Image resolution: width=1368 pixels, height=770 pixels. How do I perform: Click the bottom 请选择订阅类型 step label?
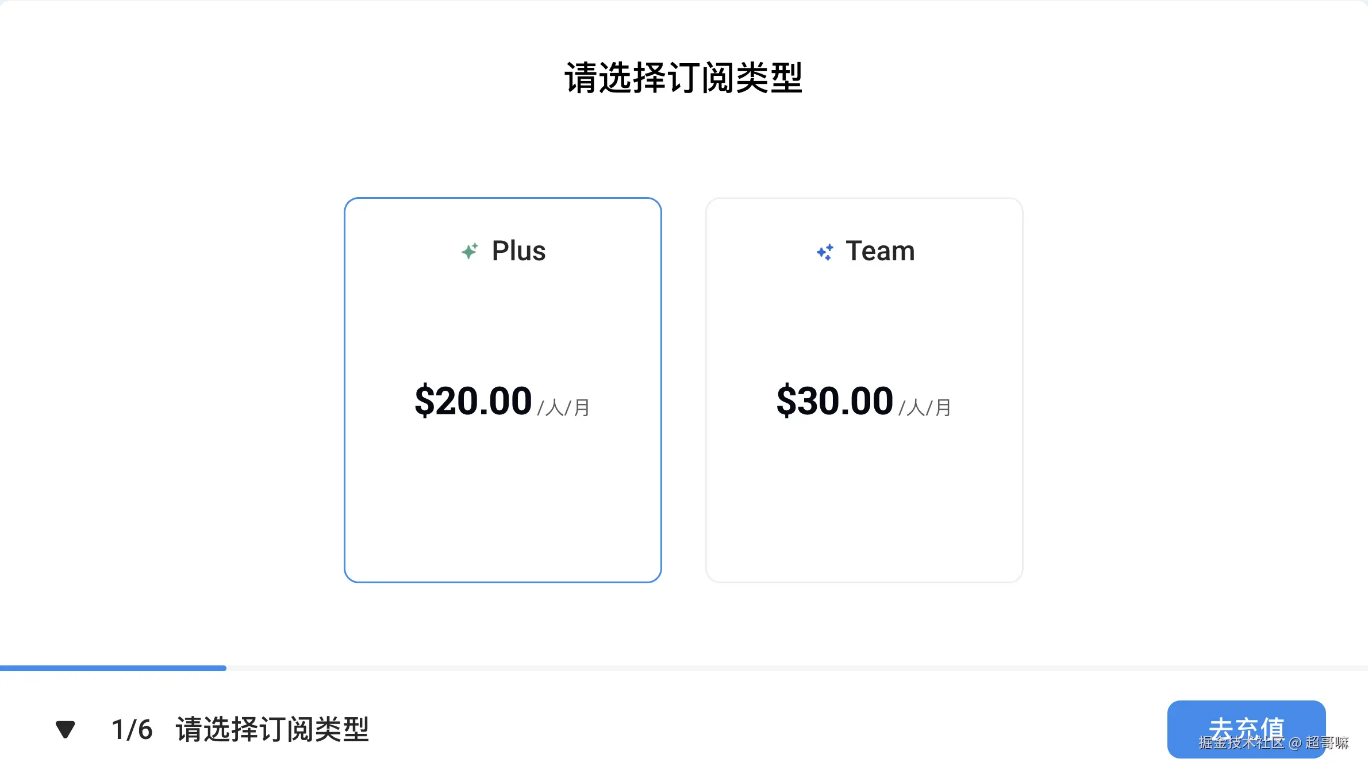tap(272, 730)
